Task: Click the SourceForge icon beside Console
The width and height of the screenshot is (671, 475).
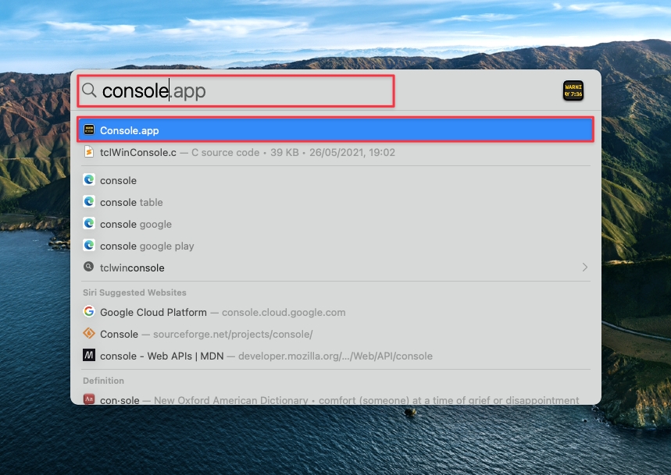Action: tap(89, 334)
